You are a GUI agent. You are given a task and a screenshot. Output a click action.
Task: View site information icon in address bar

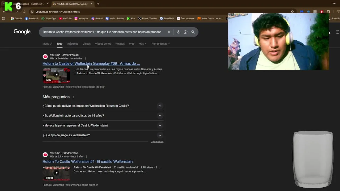point(32,12)
